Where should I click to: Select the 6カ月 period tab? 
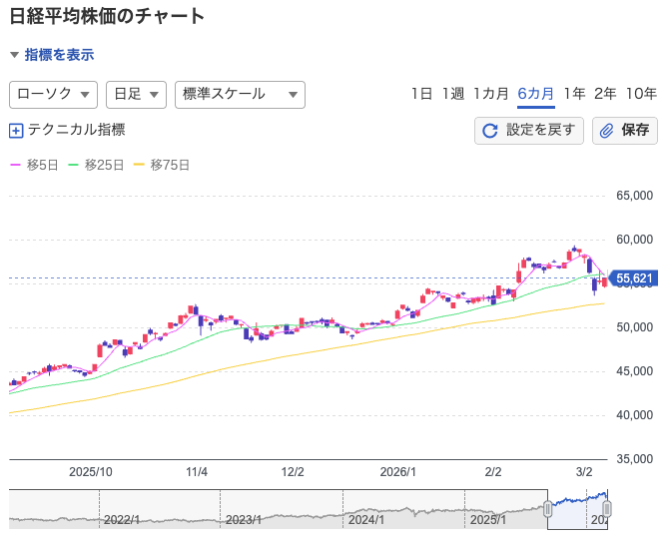536,94
